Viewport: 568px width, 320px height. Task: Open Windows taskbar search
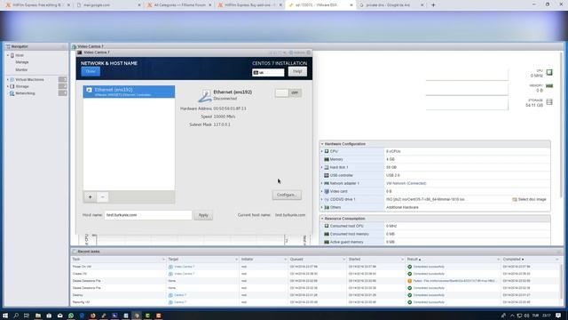[16, 316]
